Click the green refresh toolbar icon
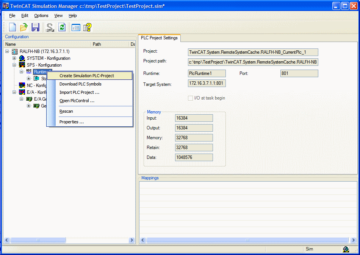This screenshot has height=255, width=360. click(x=62, y=27)
